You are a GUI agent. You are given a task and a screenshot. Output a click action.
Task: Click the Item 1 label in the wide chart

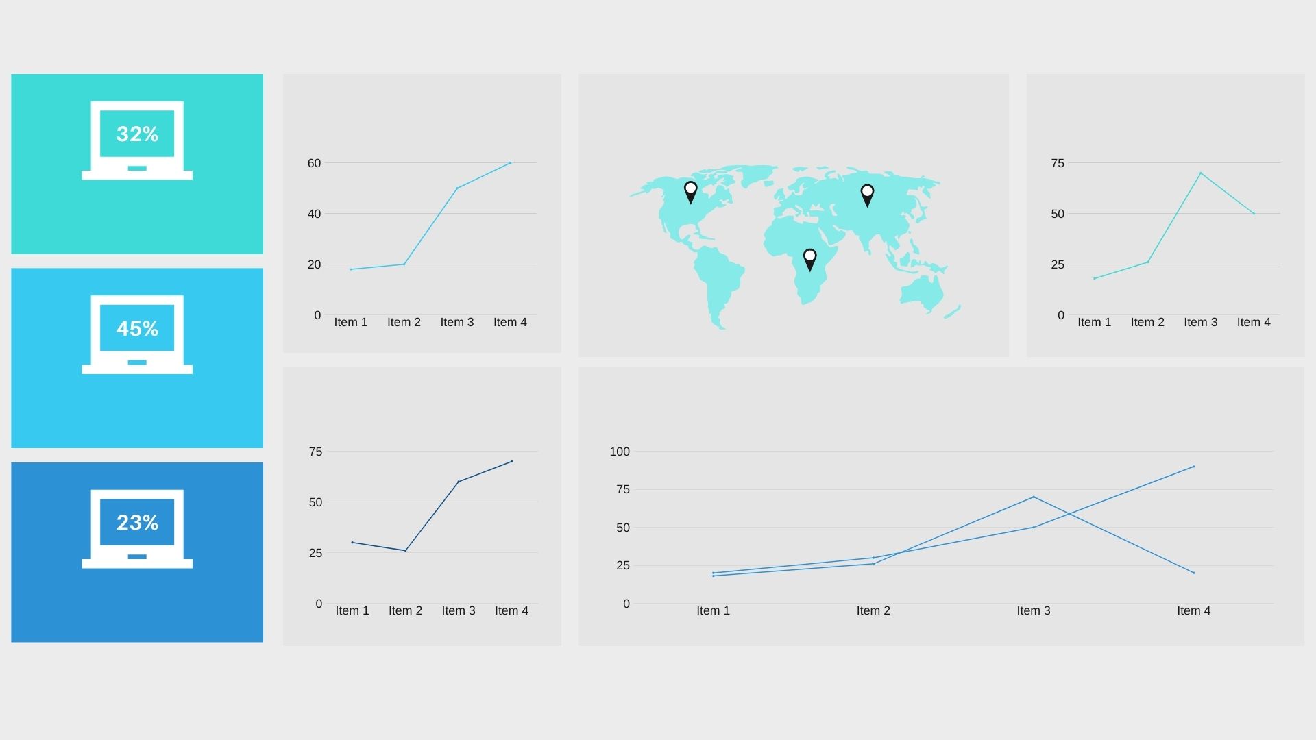coord(713,610)
